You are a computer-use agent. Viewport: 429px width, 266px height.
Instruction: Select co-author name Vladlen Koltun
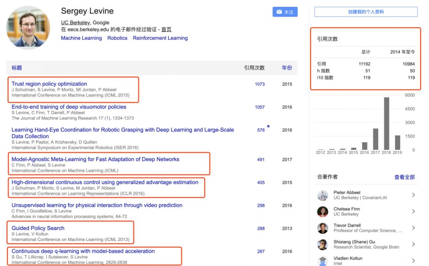(x=348, y=258)
